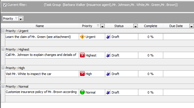Viewport: 194px width, 108px height.
Task: Click Draft status icon for Mr. White task
Action: [108, 74]
